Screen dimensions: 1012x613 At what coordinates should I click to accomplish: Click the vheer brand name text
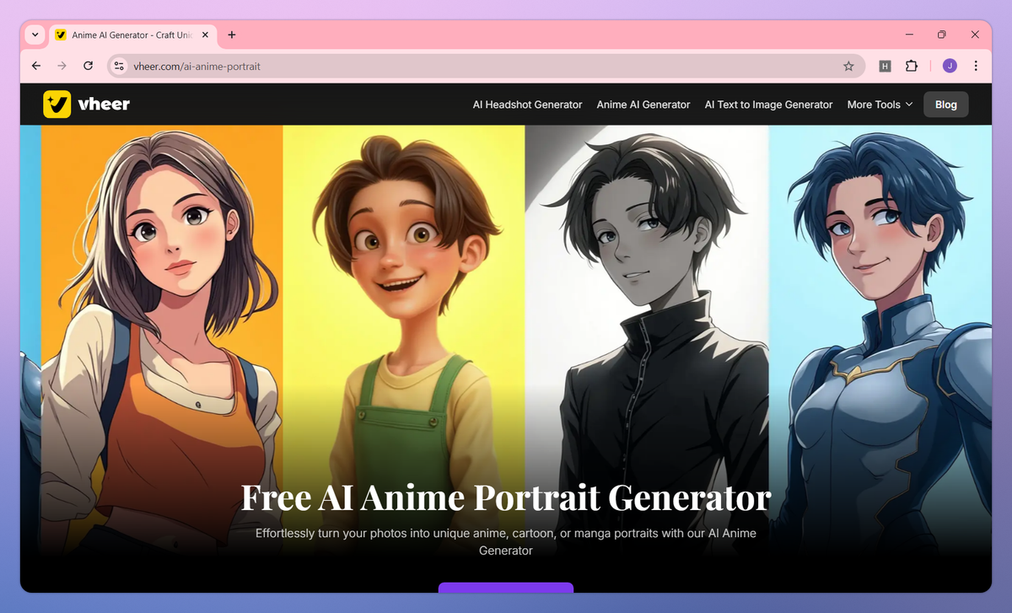point(105,105)
